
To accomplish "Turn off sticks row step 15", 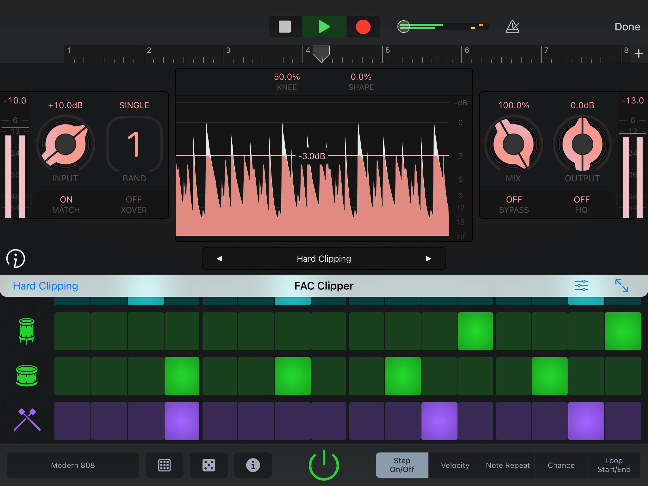I will [x=586, y=421].
